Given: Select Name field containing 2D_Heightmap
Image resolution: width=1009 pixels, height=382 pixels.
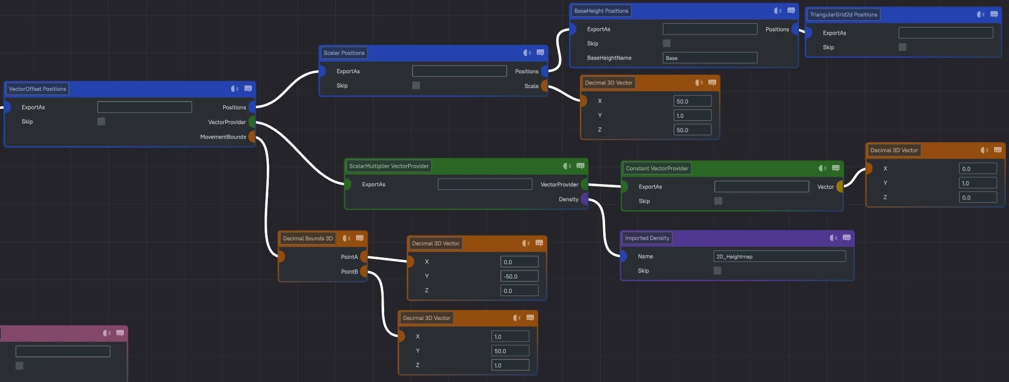Looking at the screenshot, I should (x=779, y=256).
